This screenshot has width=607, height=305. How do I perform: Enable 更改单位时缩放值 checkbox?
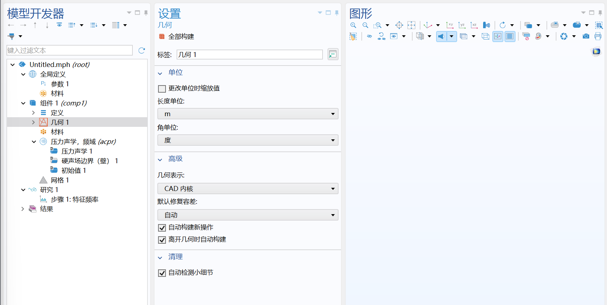click(162, 89)
